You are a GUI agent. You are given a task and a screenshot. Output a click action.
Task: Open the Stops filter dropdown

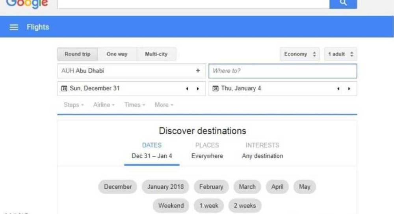point(74,105)
